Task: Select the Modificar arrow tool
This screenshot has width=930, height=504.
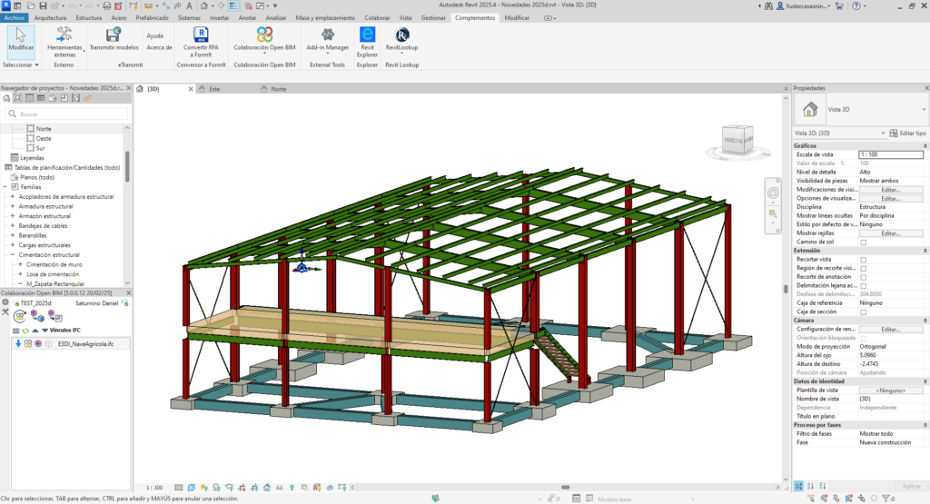Action: point(20,36)
